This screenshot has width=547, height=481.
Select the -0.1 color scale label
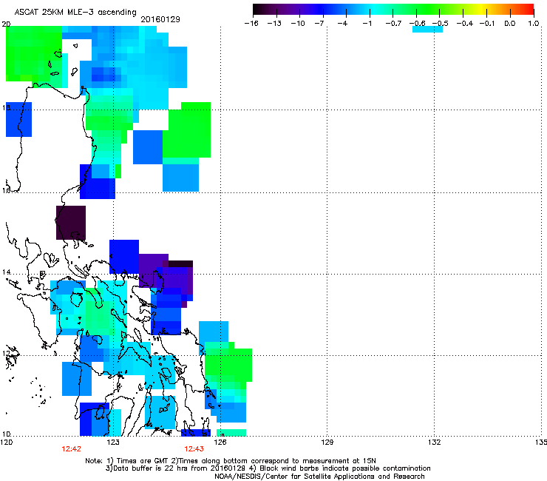point(487,24)
